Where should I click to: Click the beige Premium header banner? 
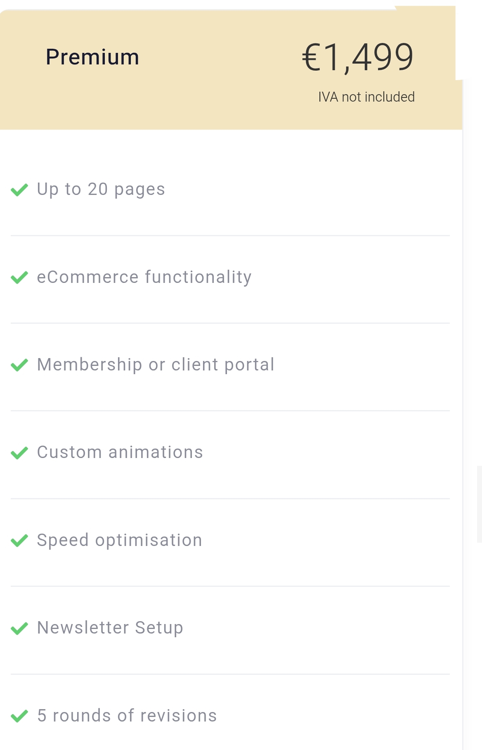click(231, 69)
